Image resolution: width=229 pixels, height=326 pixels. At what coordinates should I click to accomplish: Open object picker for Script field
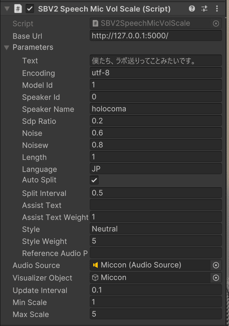click(216, 24)
